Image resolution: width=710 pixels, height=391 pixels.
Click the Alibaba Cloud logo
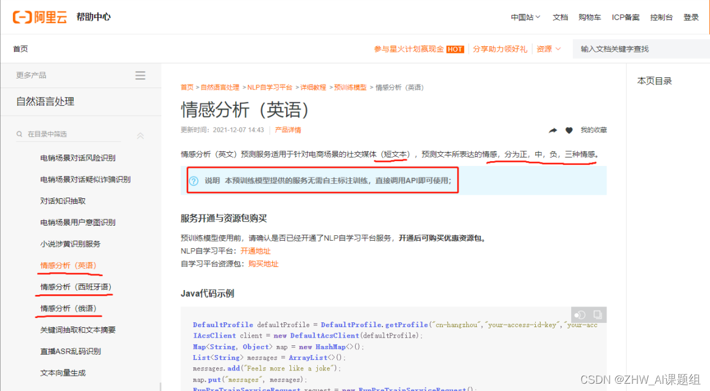tap(40, 17)
